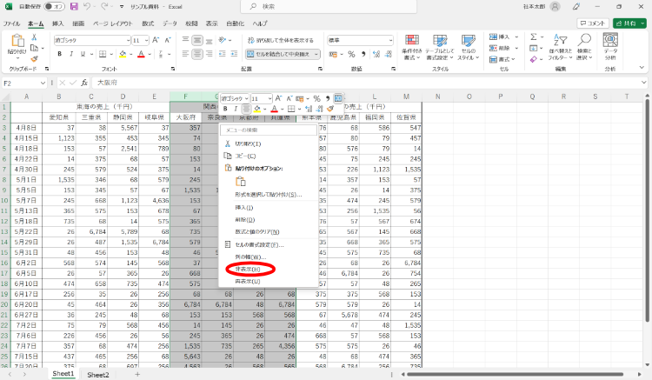Choose Hide (非表示) from the context menu
The width and height of the screenshot is (652, 380).
tap(248, 270)
